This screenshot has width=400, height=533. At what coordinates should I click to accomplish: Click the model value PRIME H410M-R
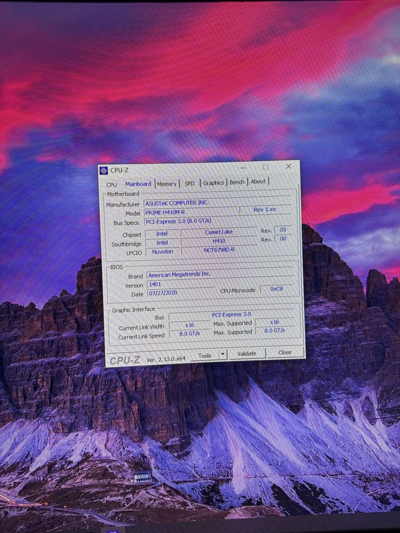(191, 212)
